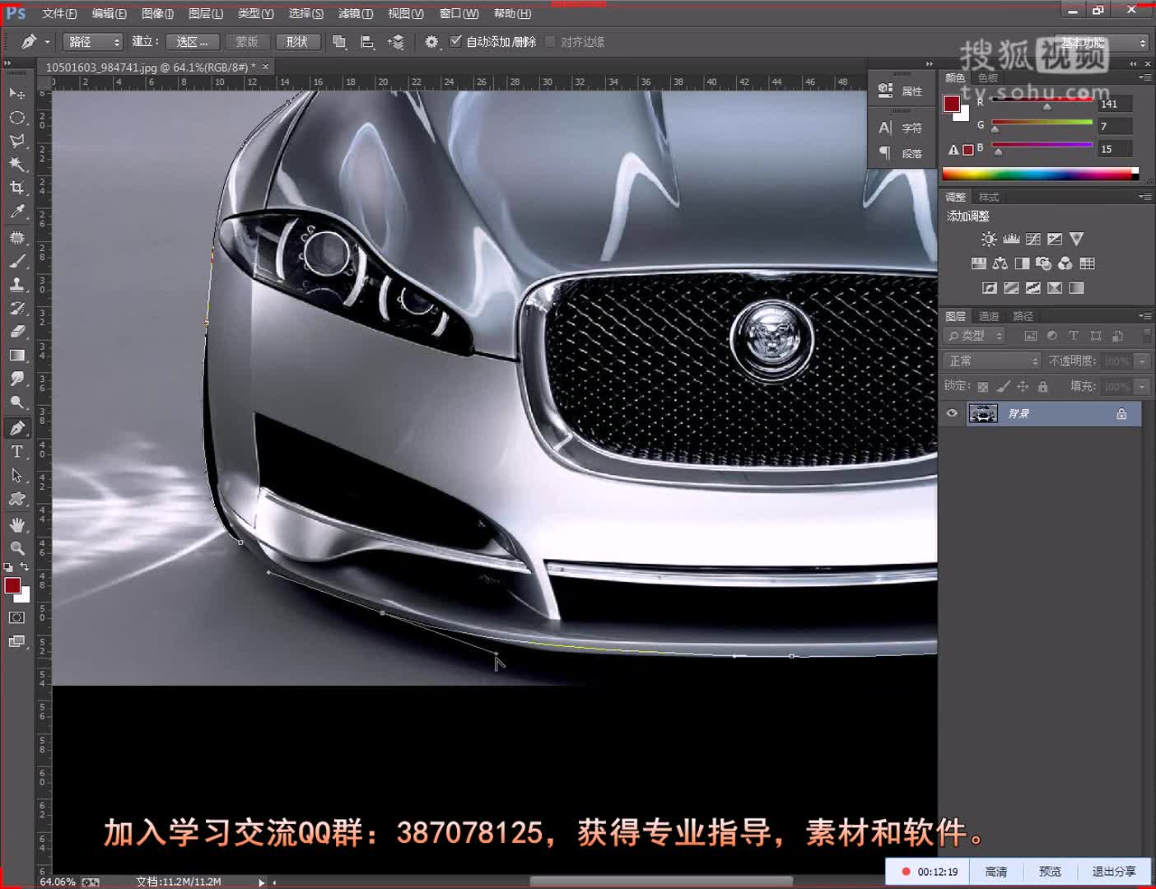This screenshot has width=1156, height=889.
Task: Open the 图像 menu
Action: pyautogui.click(x=157, y=13)
